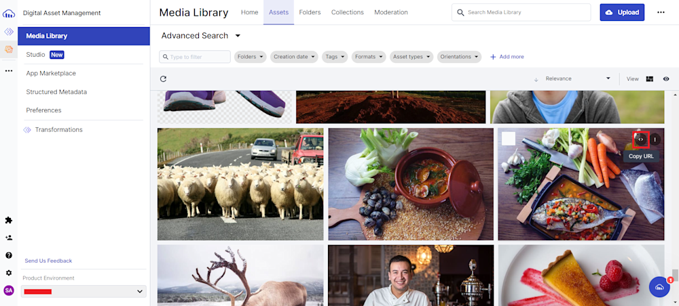Screen dimensions: 679x306
Task: Open the Tags filter dropdown
Action: pyautogui.click(x=335, y=57)
